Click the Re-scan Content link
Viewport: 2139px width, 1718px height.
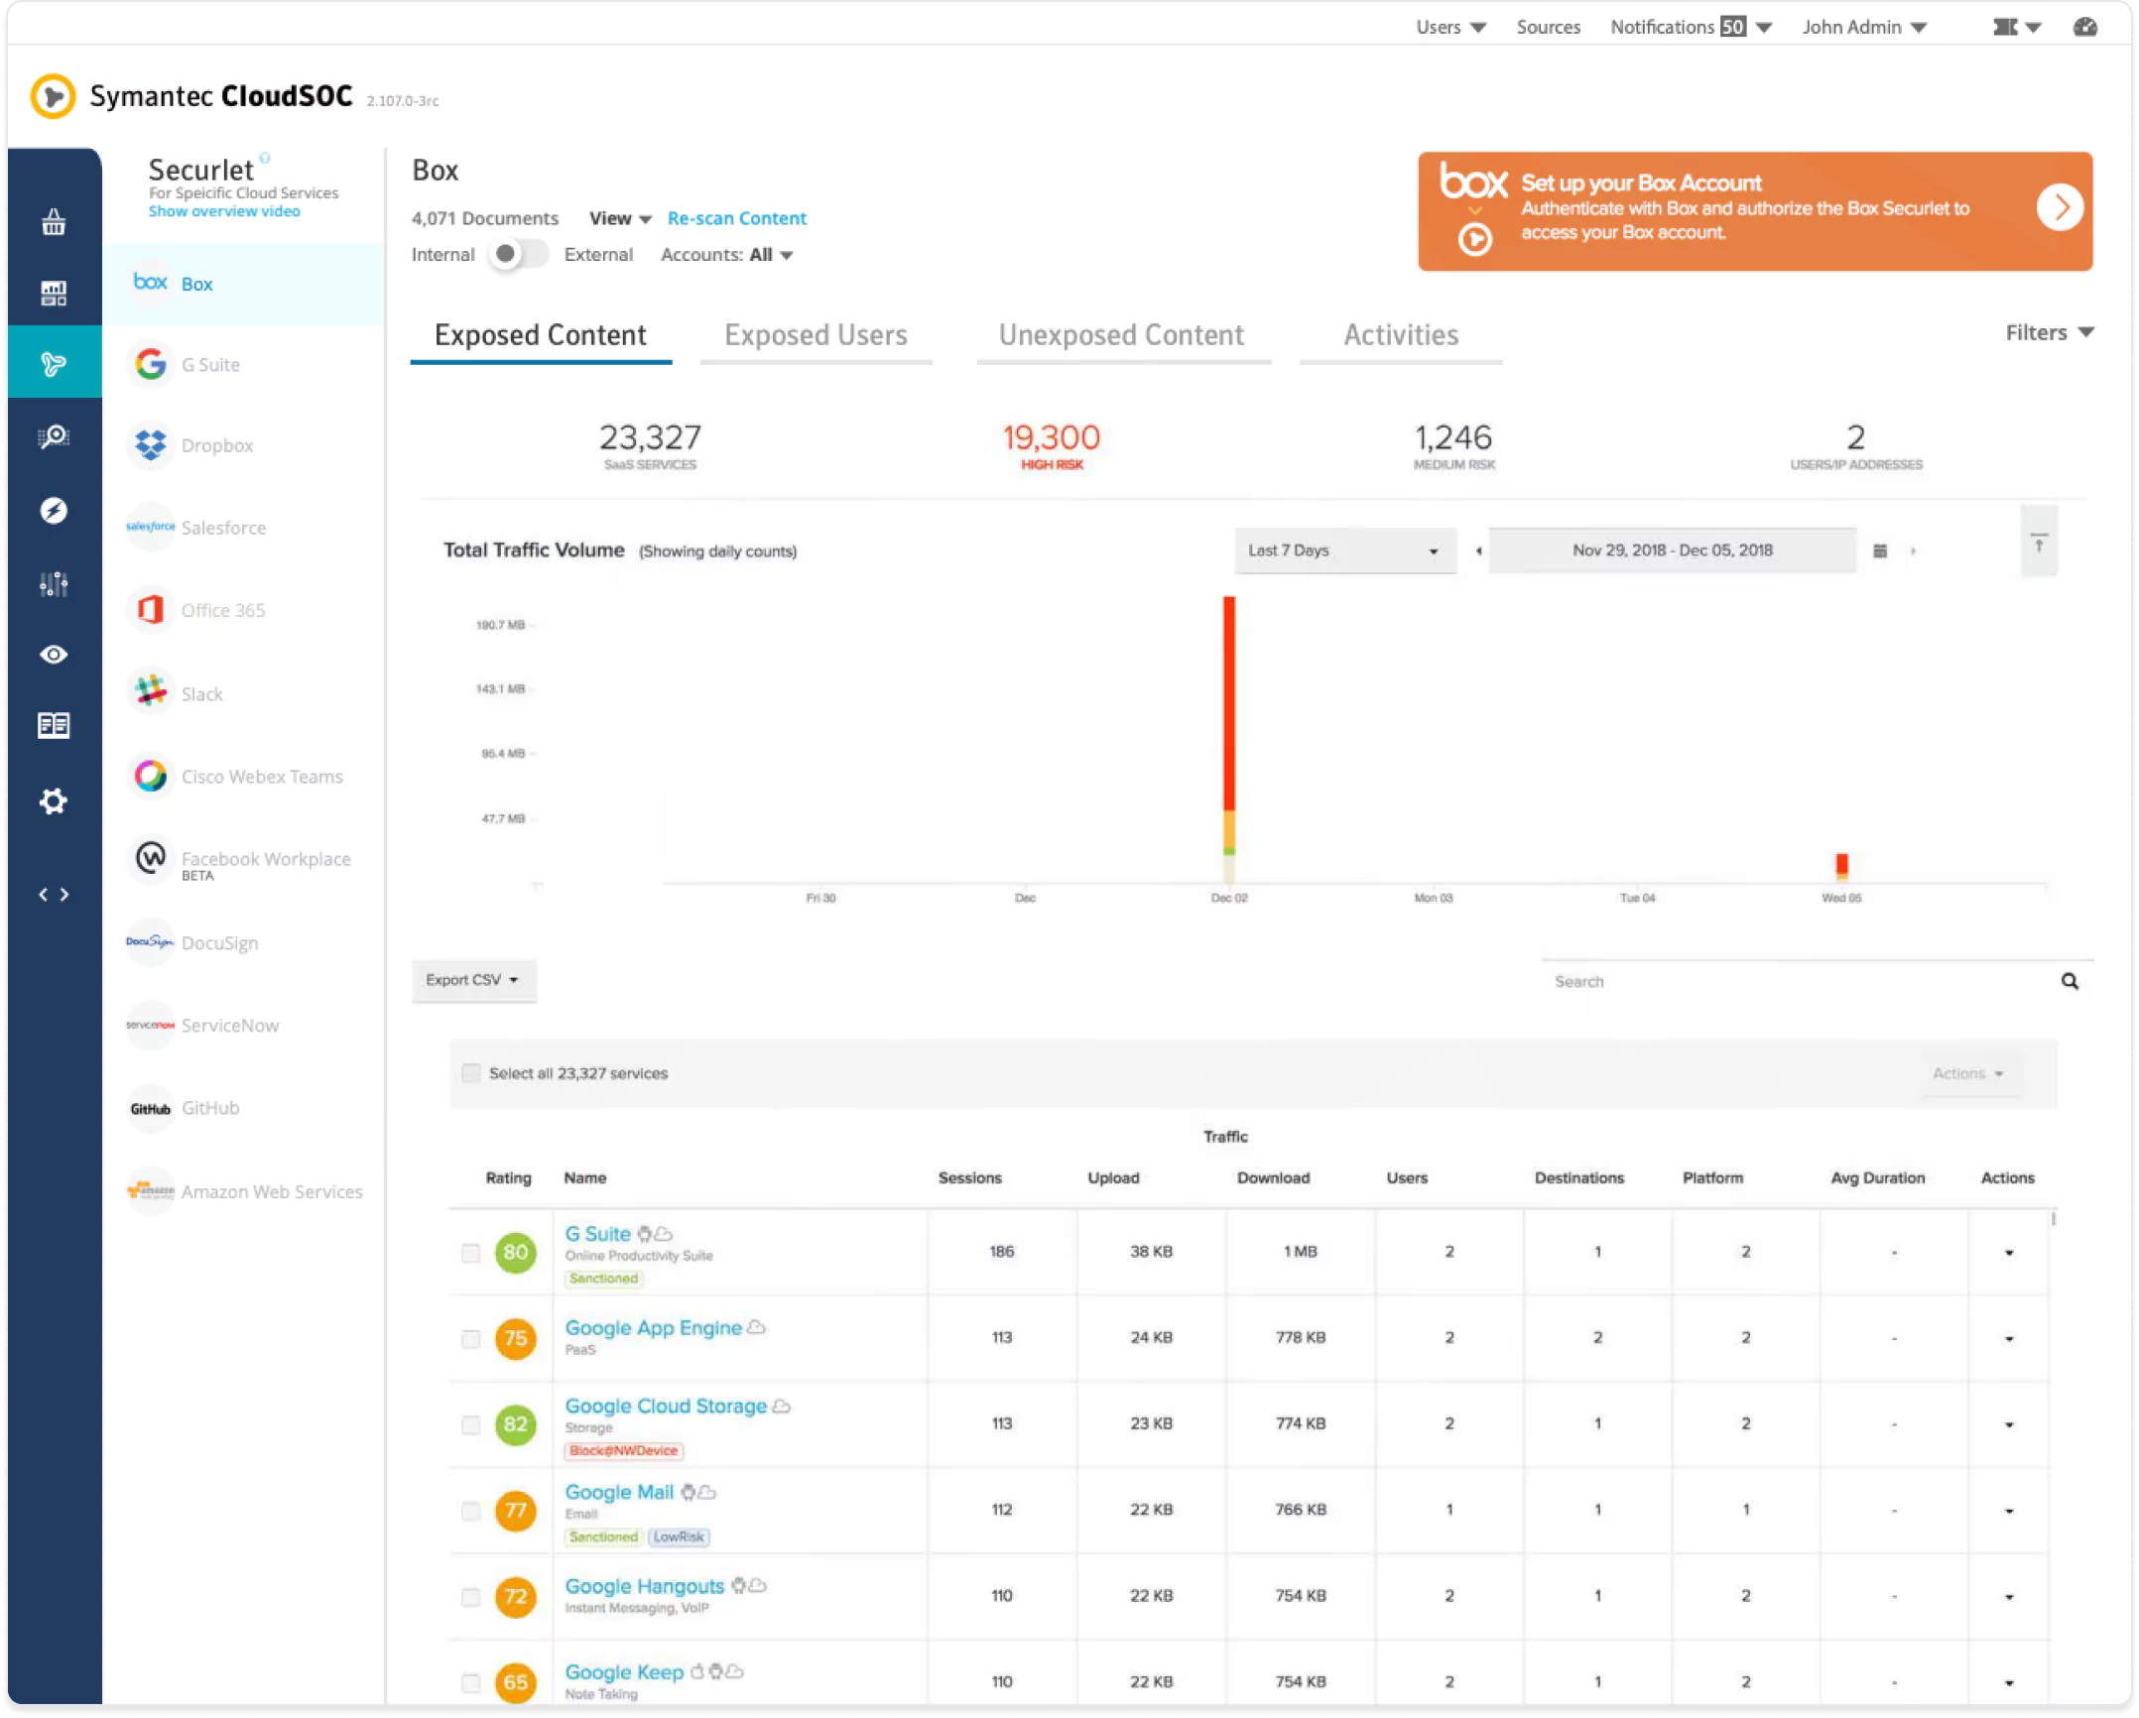coord(737,218)
